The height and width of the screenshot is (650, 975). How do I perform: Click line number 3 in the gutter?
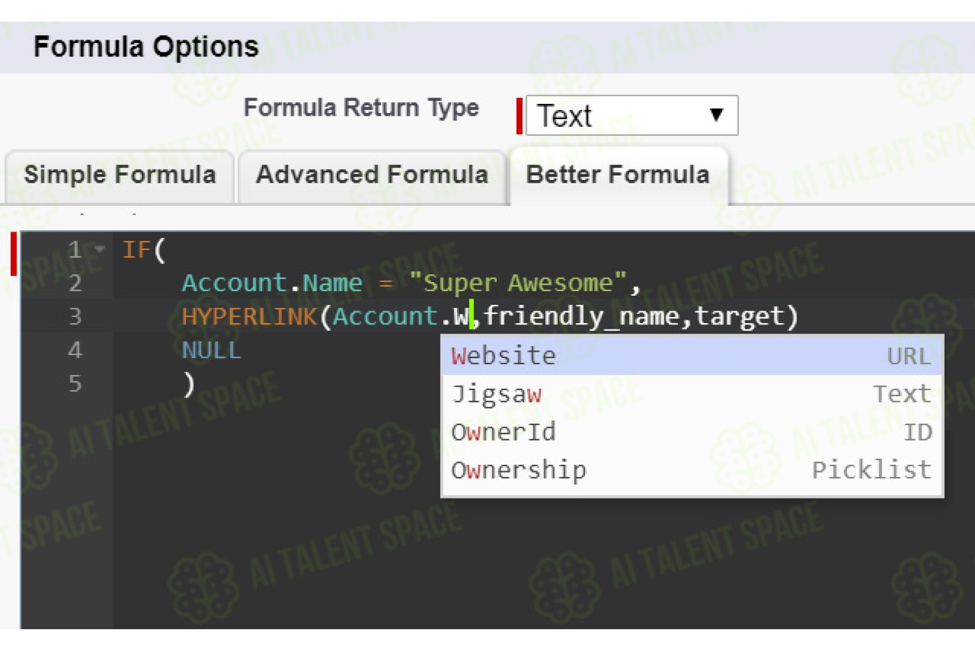[x=75, y=317]
